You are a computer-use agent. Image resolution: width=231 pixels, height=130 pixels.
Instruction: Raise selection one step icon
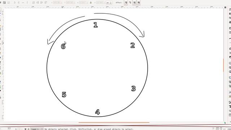coord(42,3)
